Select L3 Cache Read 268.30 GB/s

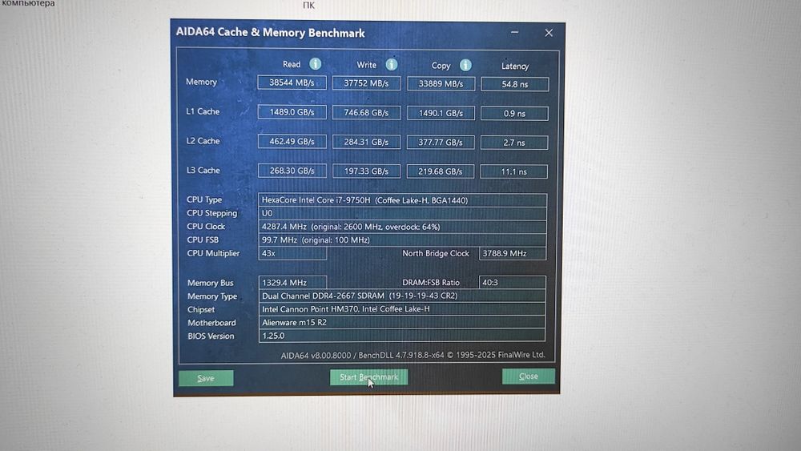[x=292, y=171]
